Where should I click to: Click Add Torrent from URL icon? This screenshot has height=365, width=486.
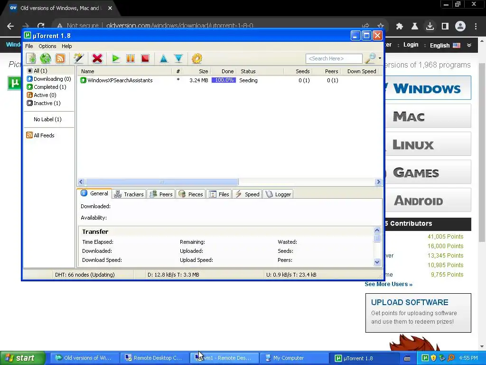[x=46, y=58]
